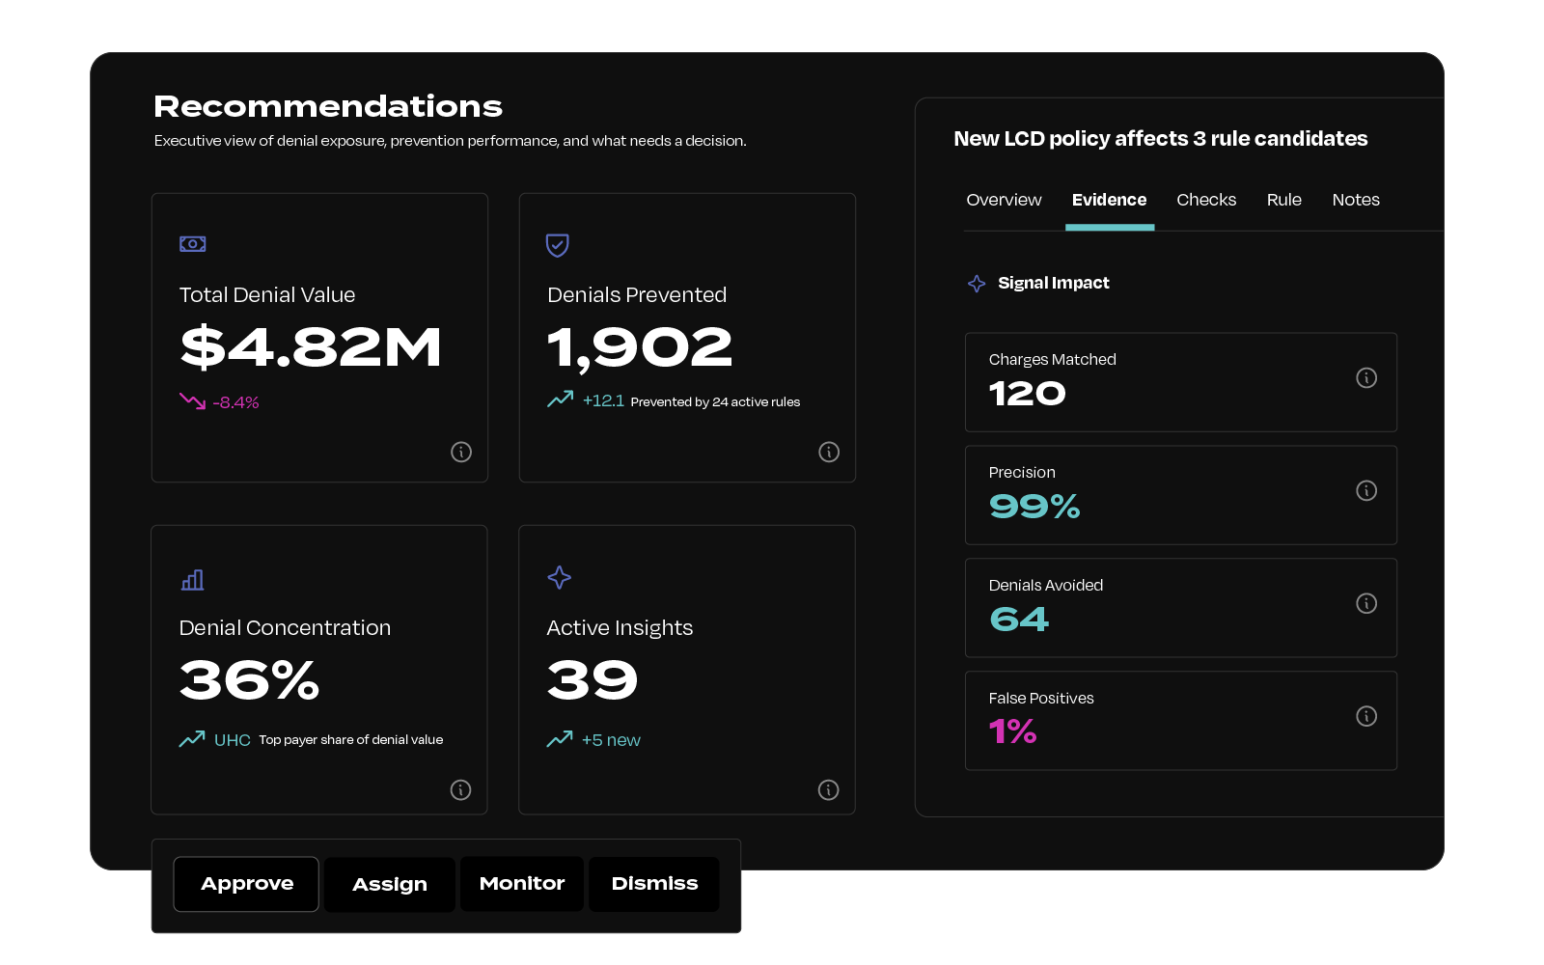Open info icon on Total Denial Value card
1544x965 pixels.
pos(461,452)
